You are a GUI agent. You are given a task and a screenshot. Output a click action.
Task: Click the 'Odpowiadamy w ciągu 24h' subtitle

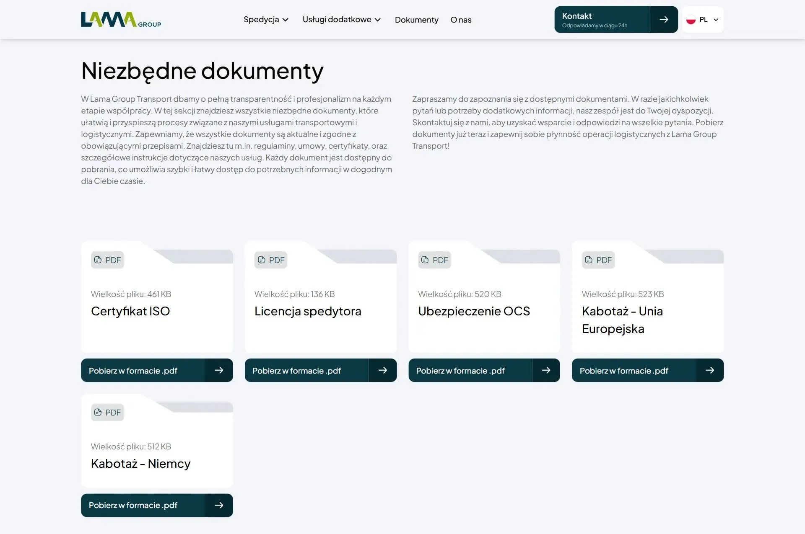[x=595, y=26]
